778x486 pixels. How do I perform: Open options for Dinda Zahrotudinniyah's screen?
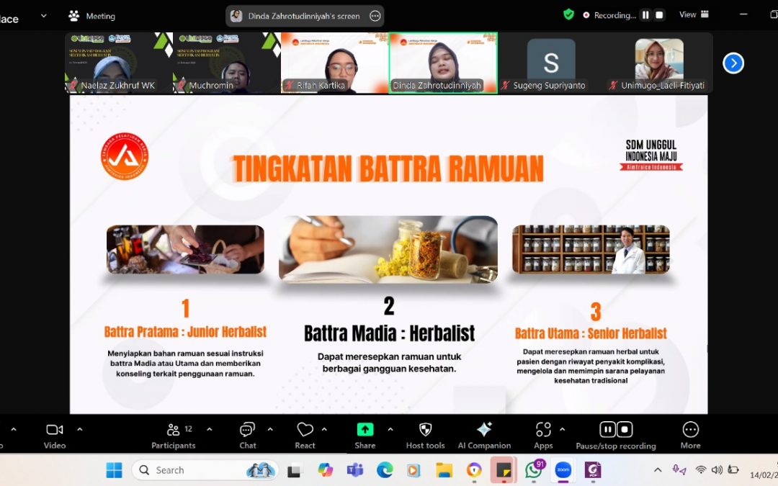[x=375, y=16]
